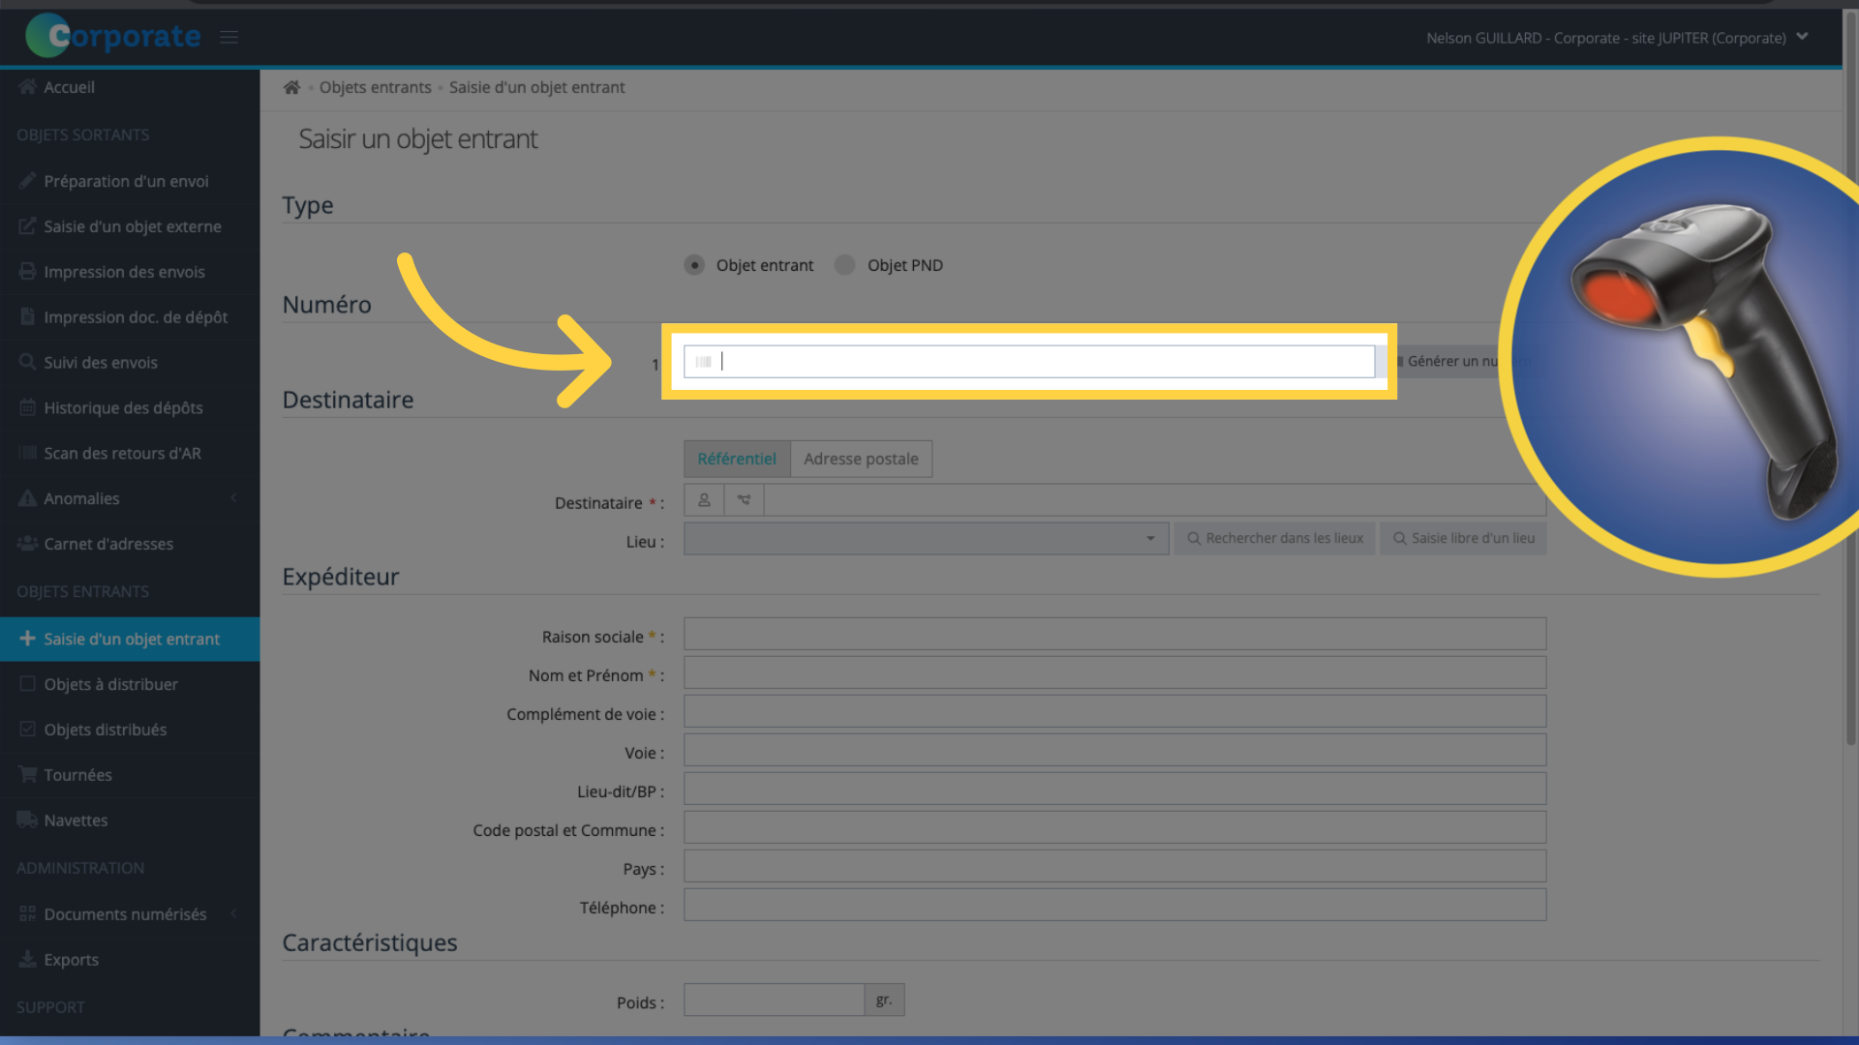Switch to the Adresse postale tab
The image size is (1859, 1045).
click(x=861, y=458)
